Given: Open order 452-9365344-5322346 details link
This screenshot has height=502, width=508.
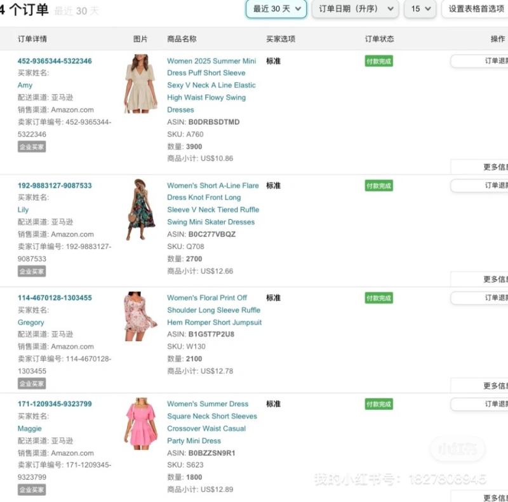Looking at the screenshot, I should click(55, 61).
